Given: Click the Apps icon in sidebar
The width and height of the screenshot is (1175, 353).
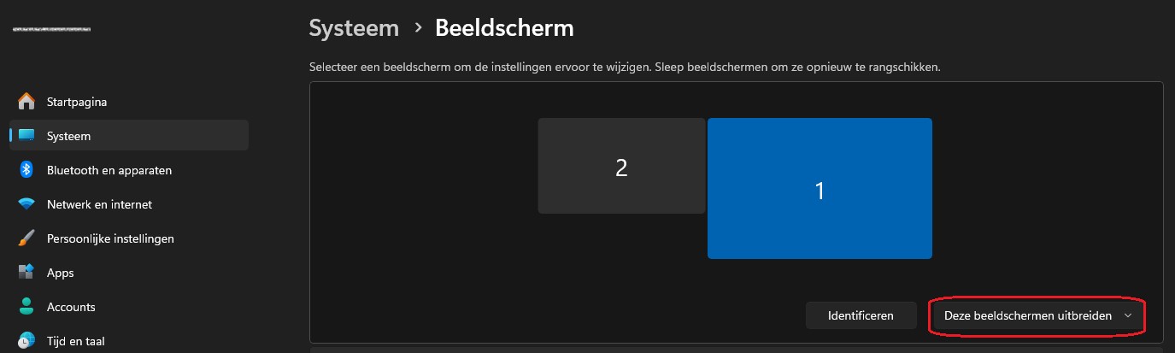Looking at the screenshot, I should pyautogui.click(x=26, y=273).
